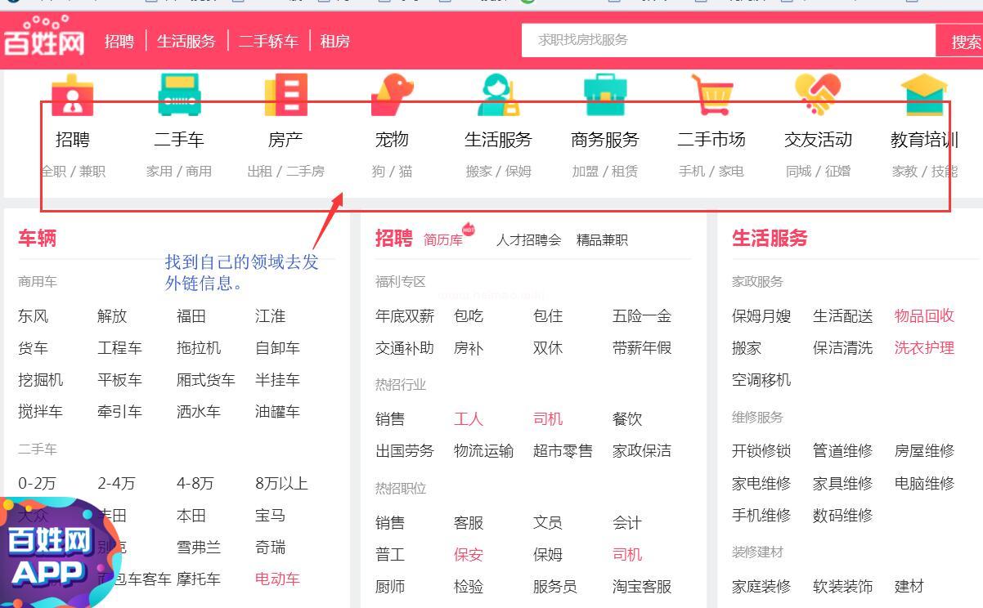
Task: Open the 生活服务 cleaner icon
Action: 498,96
